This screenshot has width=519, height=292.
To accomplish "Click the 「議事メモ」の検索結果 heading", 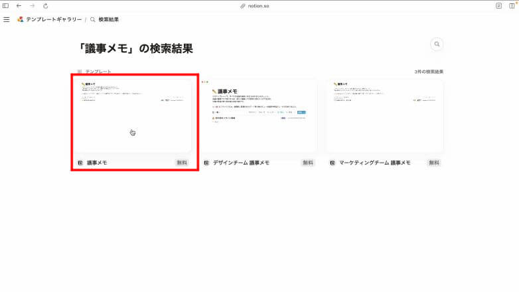I will 135,48.
